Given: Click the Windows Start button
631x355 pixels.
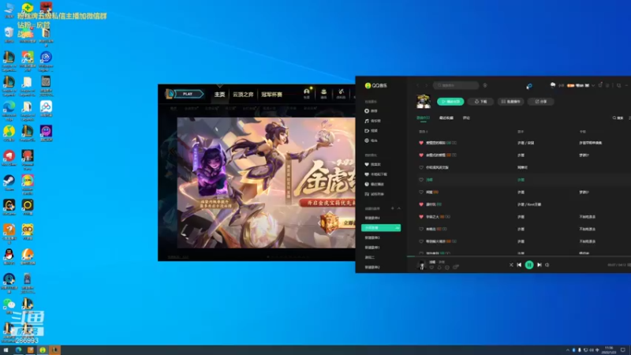Looking at the screenshot, I should pyautogui.click(x=6, y=350).
